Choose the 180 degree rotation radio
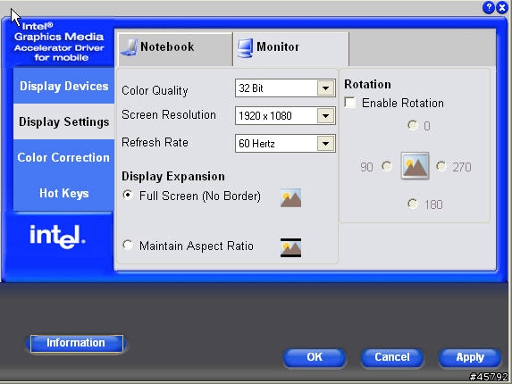Screen dimensions: 512x384 (413, 204)
